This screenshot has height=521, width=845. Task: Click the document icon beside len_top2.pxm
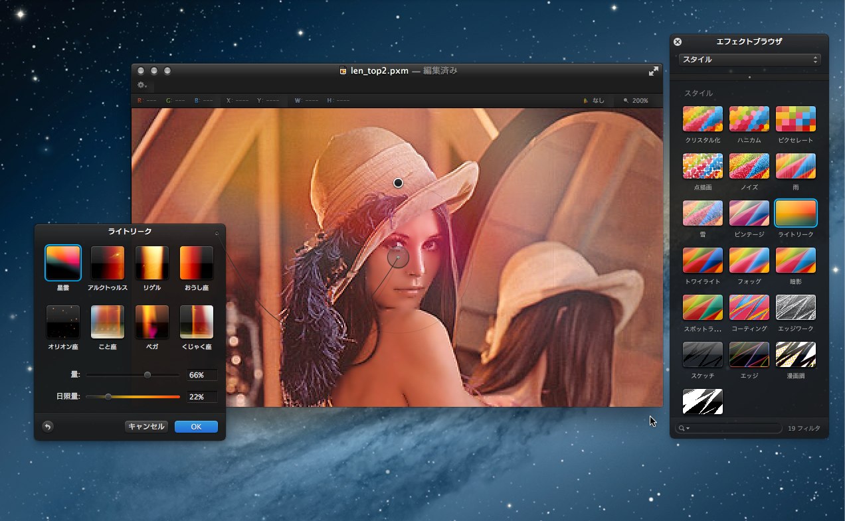pyautogui.click(x=343, y=71)
